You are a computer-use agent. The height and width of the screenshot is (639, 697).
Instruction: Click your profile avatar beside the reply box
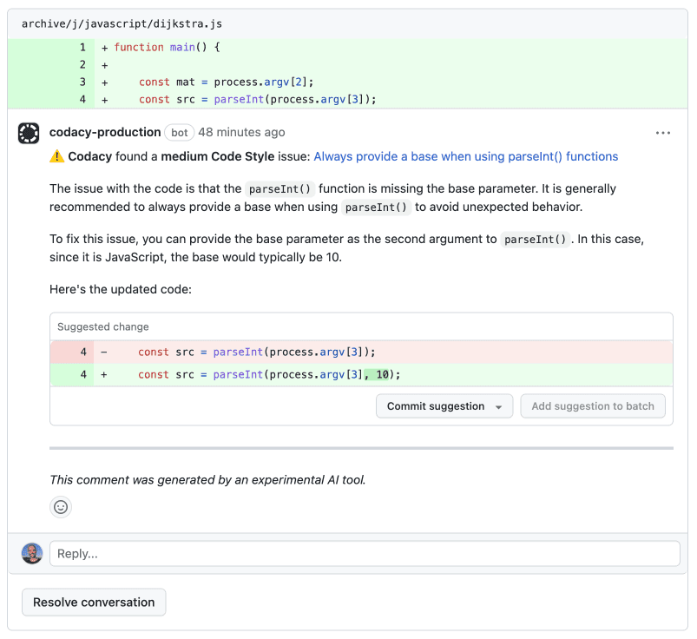(32, 553)
